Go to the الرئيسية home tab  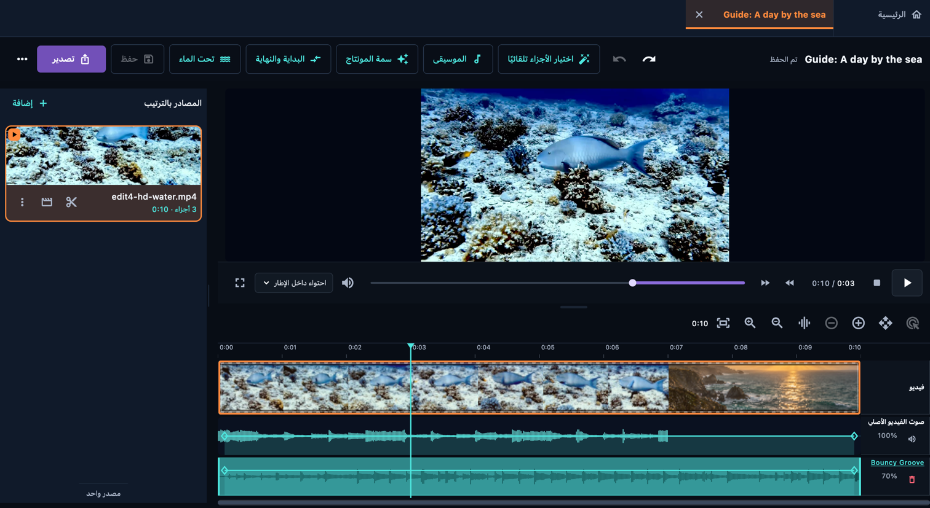pyautogui.click(x=900, y=15)
